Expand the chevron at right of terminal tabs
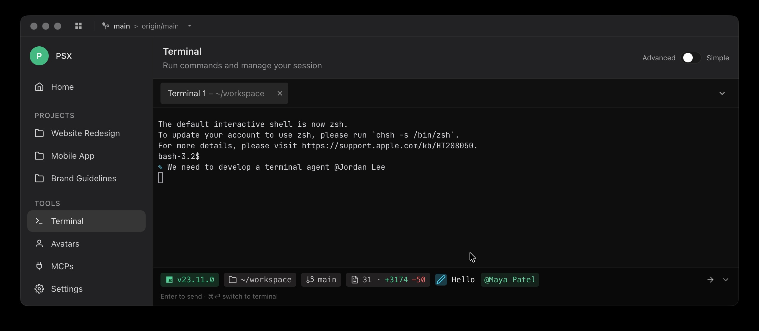The height and width of the screenshot is (331, 759). (x=722, y=93)
